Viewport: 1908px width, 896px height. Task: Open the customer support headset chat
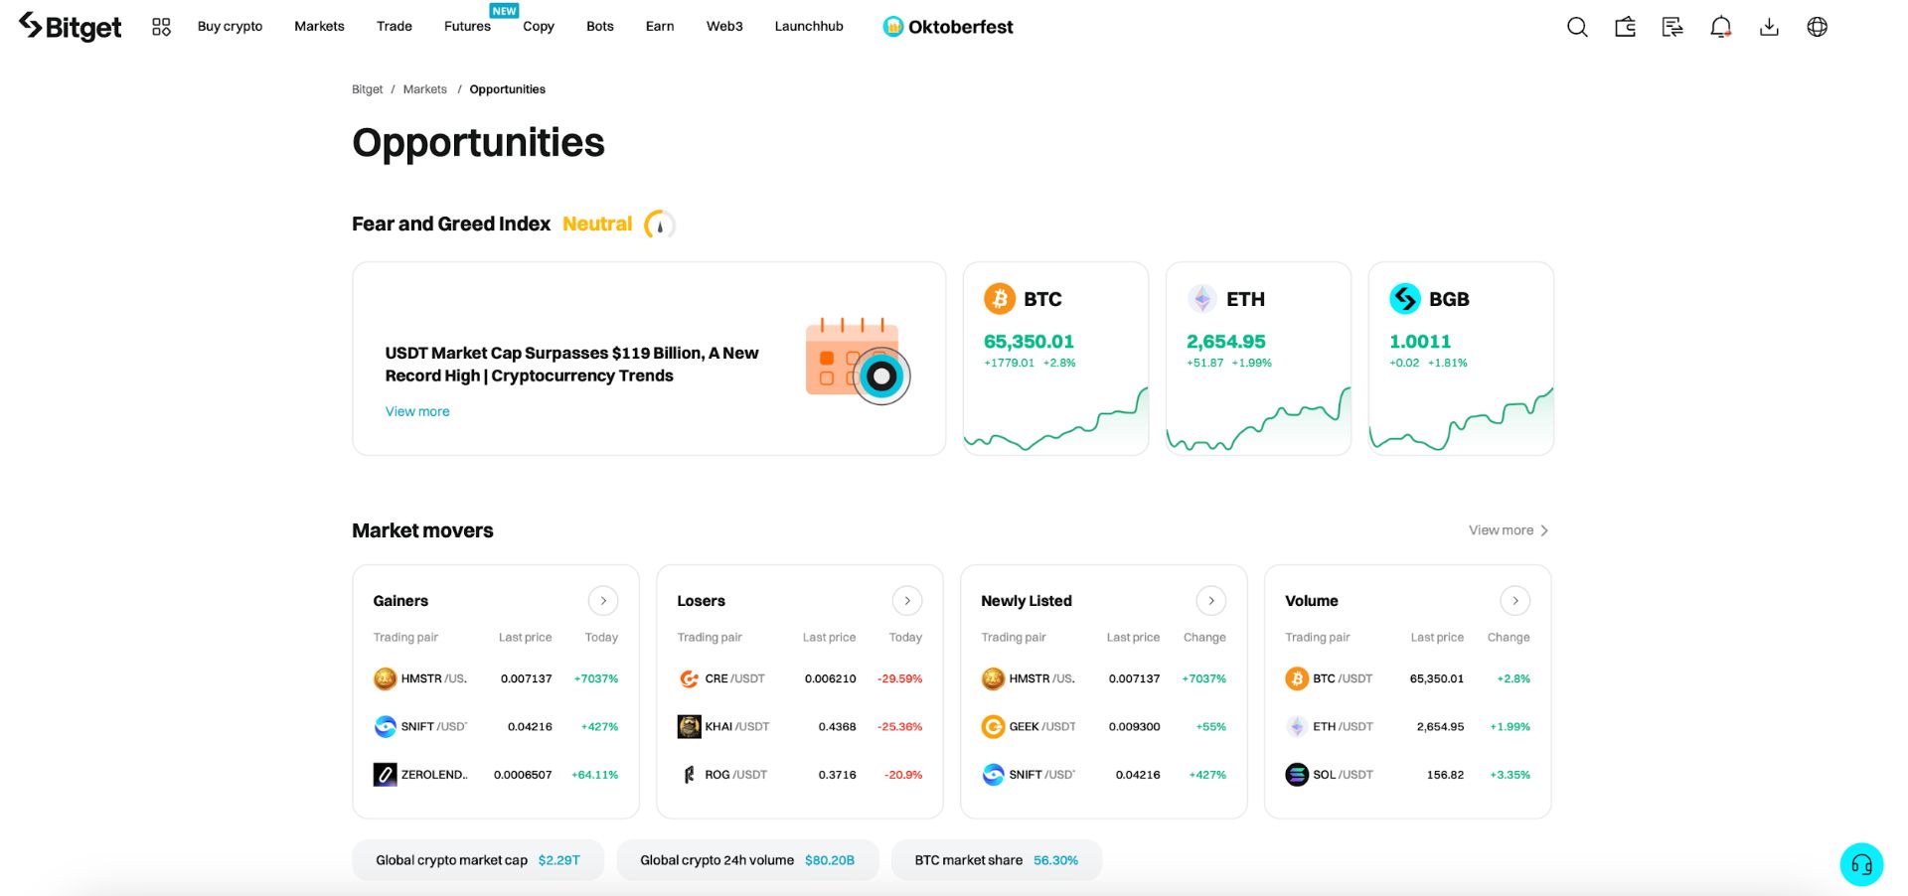pos(1861,864)
